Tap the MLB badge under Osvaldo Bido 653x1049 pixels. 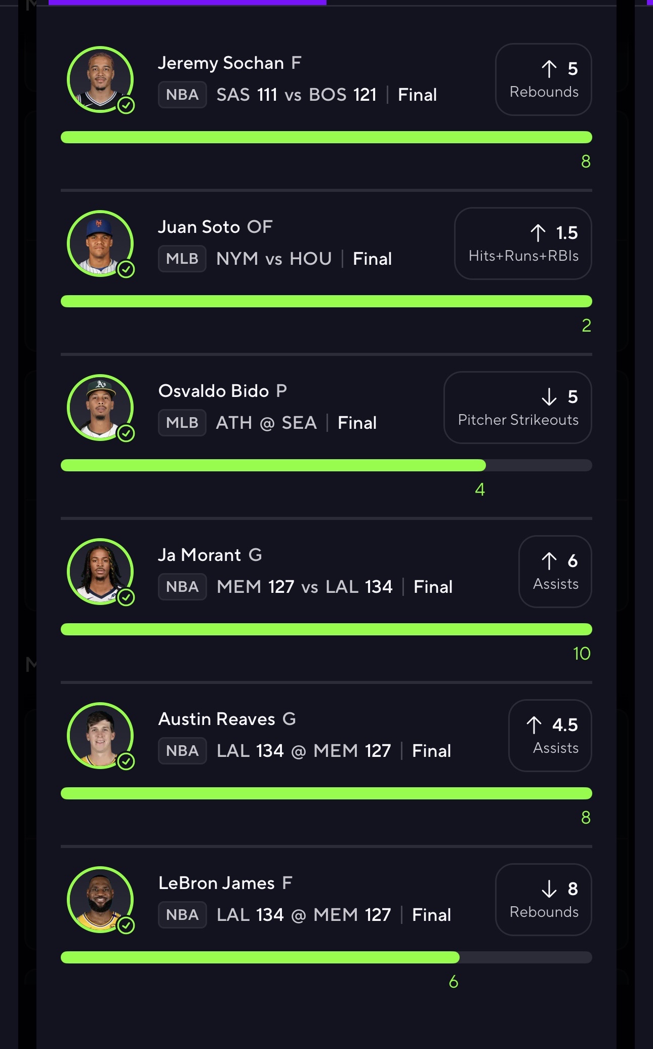(182, 423)
